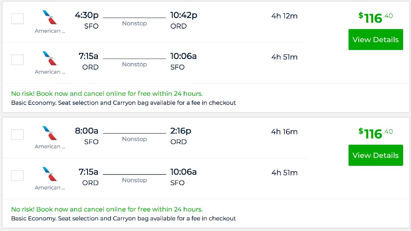
Task: Tick the checkbox for the 8:00a SFO departure
Action: click(17, 134)
